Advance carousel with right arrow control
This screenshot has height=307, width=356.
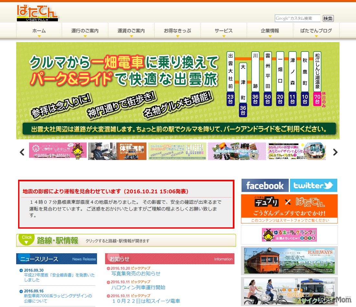(336, 152)
